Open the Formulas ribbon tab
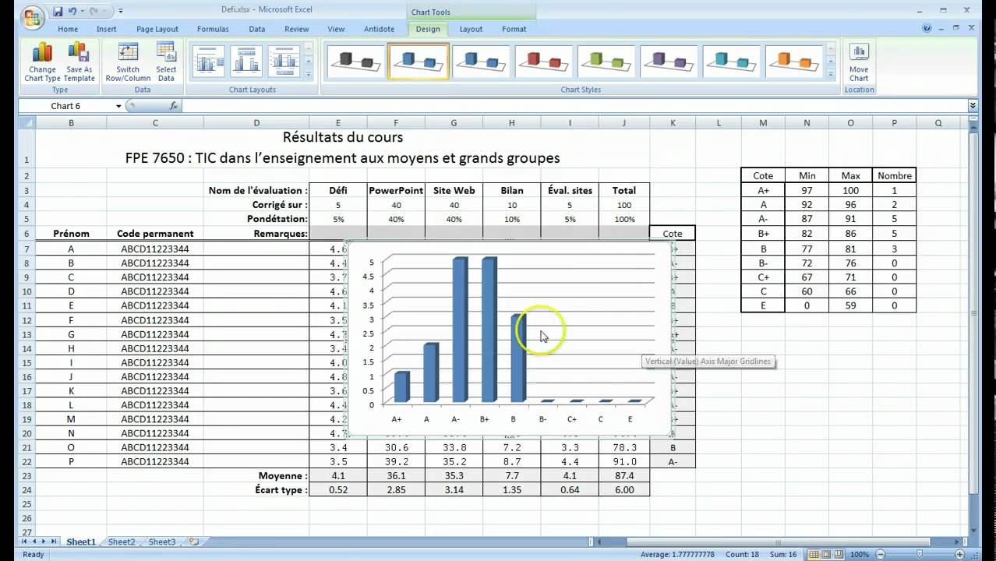Image resolution: width=996 pixels, height=561 pixels. (213, 29)
